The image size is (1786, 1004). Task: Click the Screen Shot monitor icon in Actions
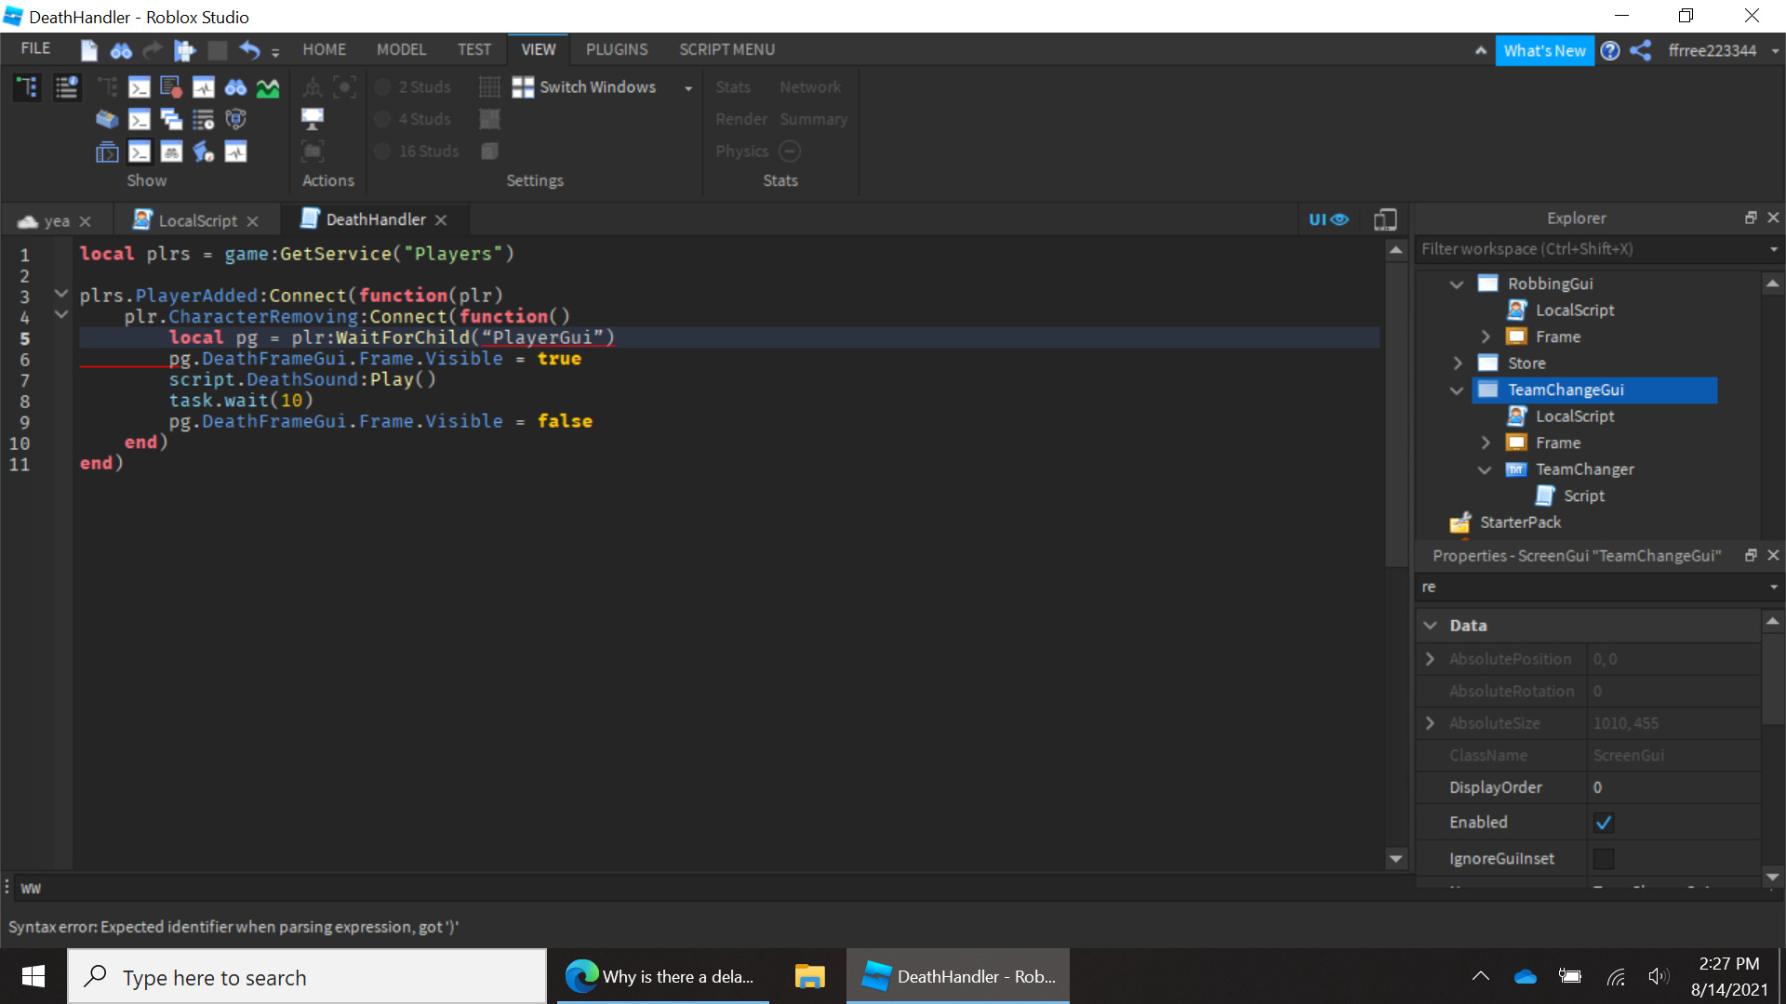click(313, 119)
